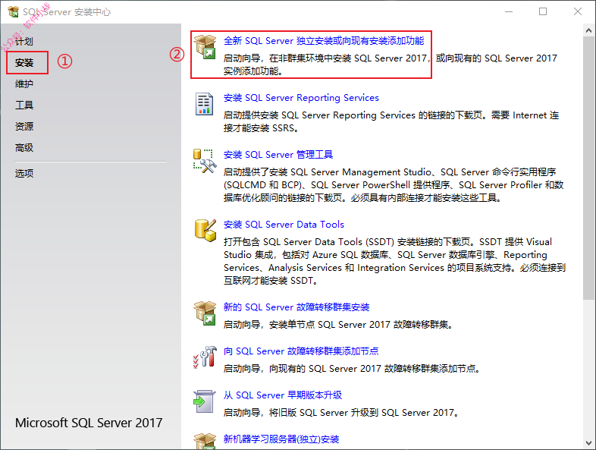Open 安装 SQL Server Data Tools link
The height and width of the screenshot is (450, 596).
click(x=284, y=225)
